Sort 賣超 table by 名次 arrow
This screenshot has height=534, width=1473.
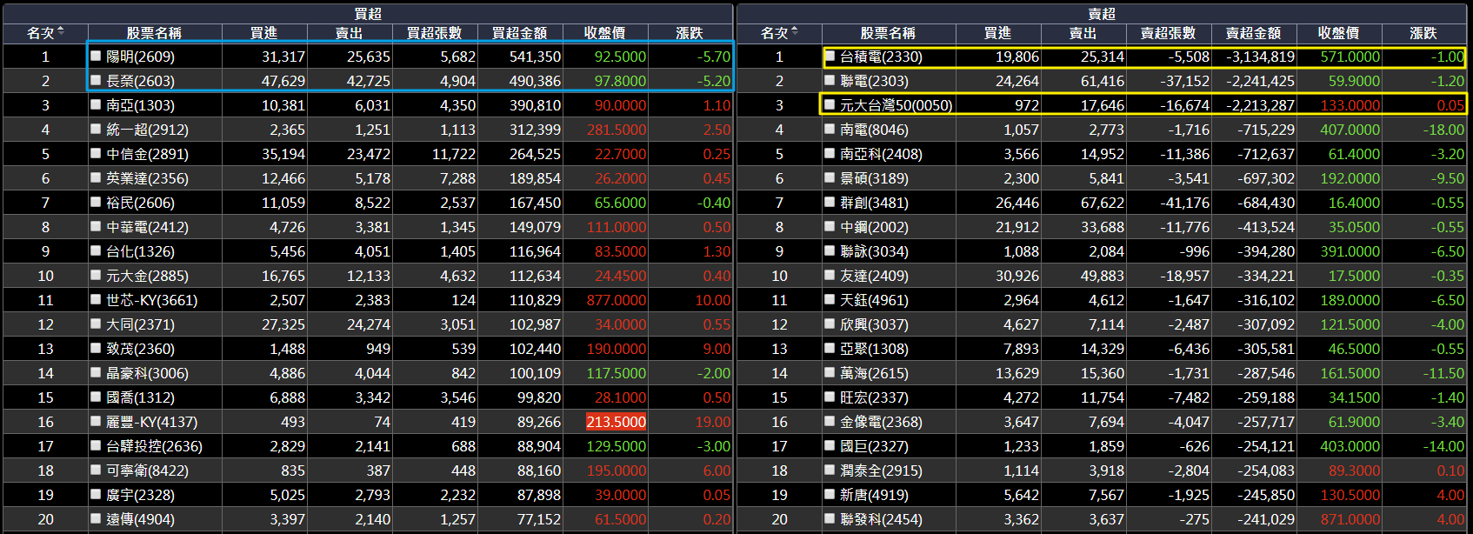coord(795,32)
